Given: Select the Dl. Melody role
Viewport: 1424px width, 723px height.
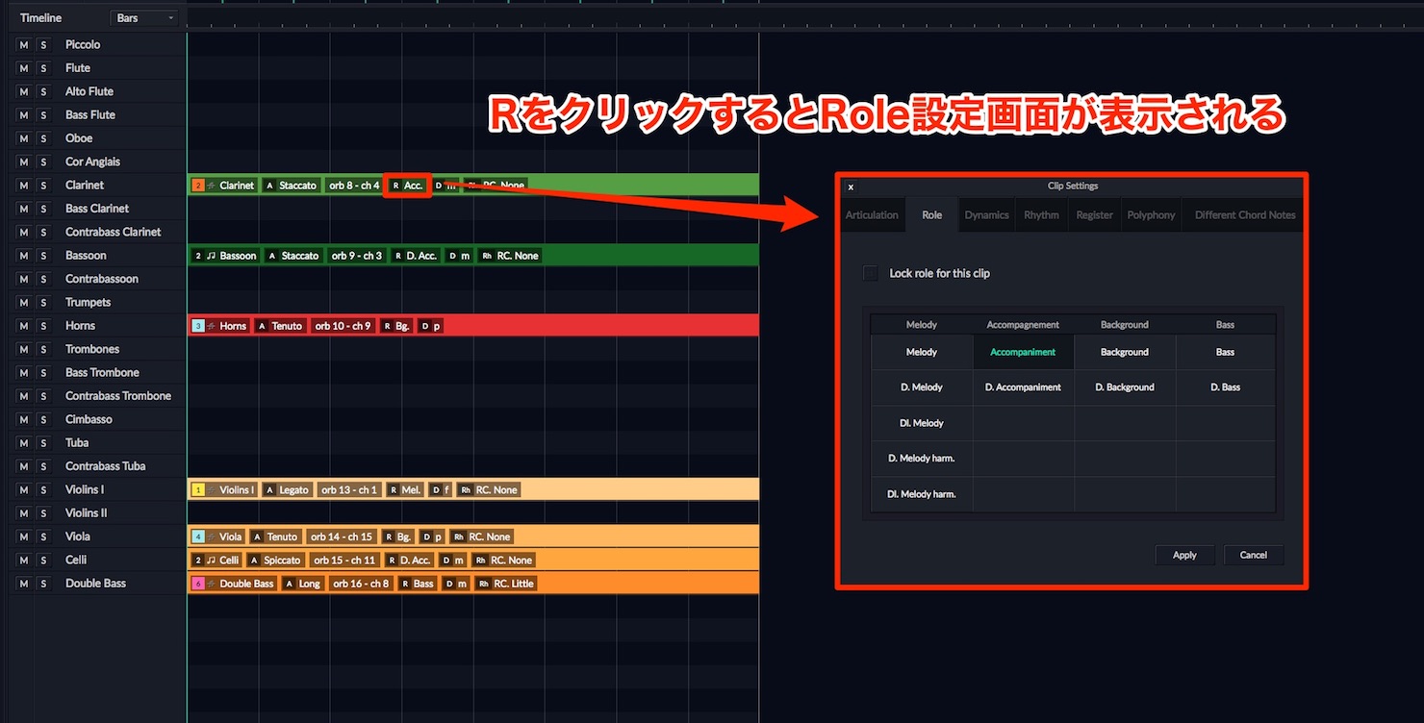Looking at the screenshot, I should 922,423.
